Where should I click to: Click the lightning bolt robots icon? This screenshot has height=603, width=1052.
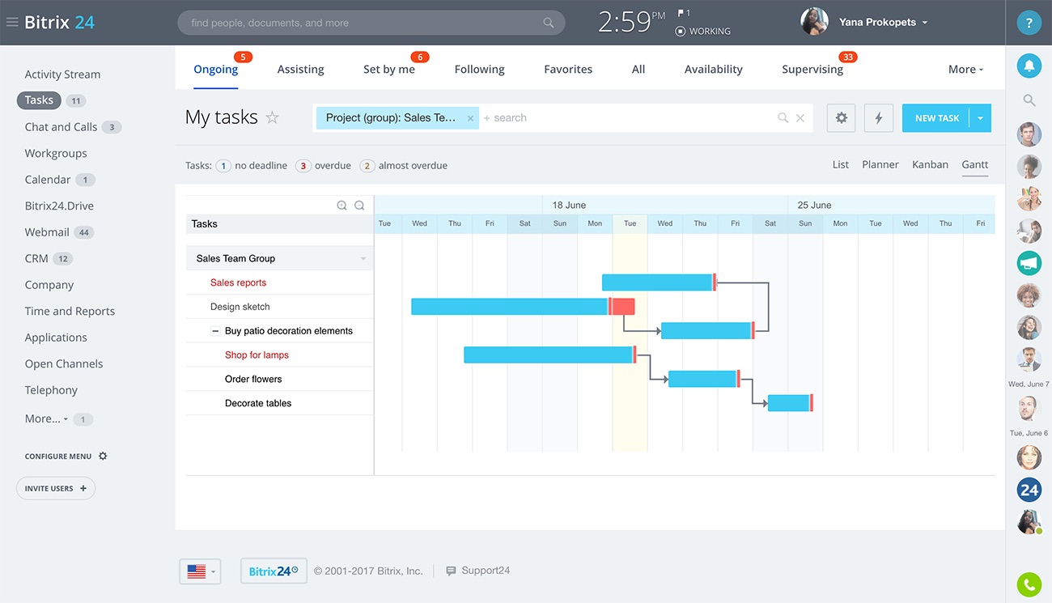tap(878, 118)
